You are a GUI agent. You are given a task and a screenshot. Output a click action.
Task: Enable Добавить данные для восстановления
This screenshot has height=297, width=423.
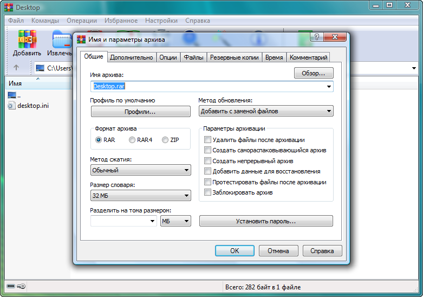(207, 171)
